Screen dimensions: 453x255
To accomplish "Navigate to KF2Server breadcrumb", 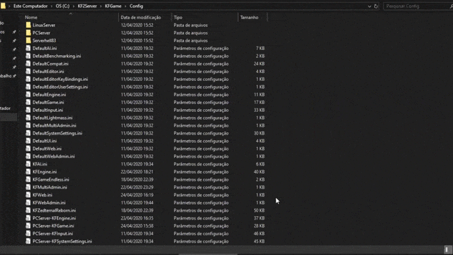I will [87, 6].
